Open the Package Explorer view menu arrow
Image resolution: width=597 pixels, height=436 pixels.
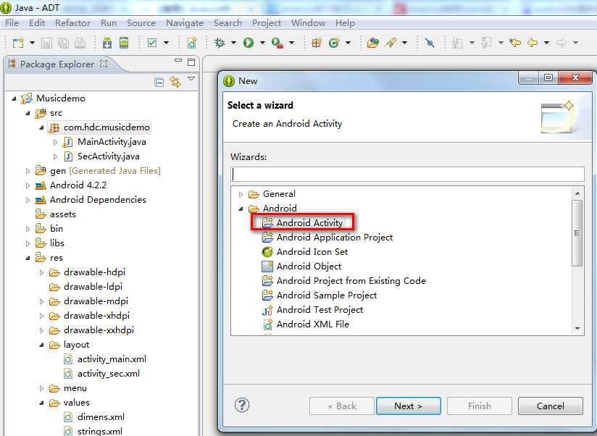[191, 79]
